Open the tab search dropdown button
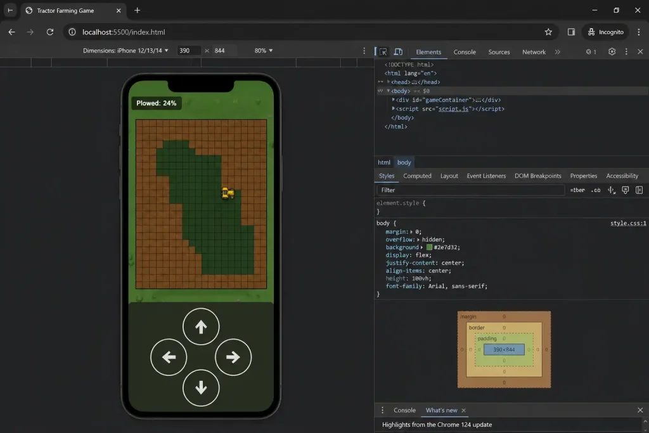Viewport: 649px width, 433px height. click(x=10, y=10)
